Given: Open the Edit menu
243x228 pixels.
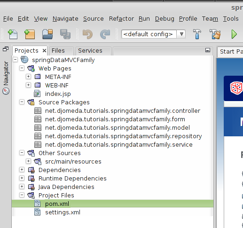Looking at the screenshot, I should pos(23,19).
